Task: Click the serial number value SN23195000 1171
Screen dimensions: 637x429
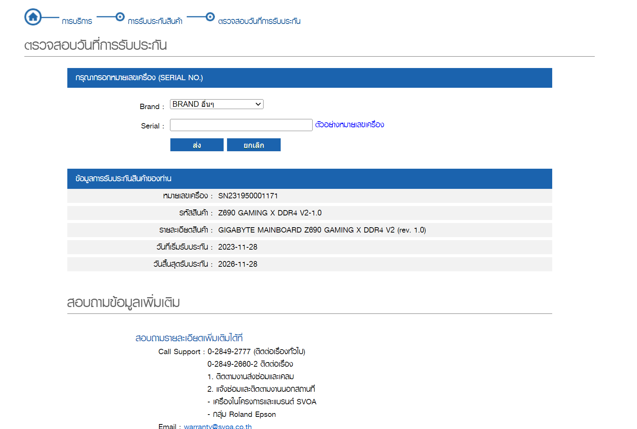Action: click(248, 196)
